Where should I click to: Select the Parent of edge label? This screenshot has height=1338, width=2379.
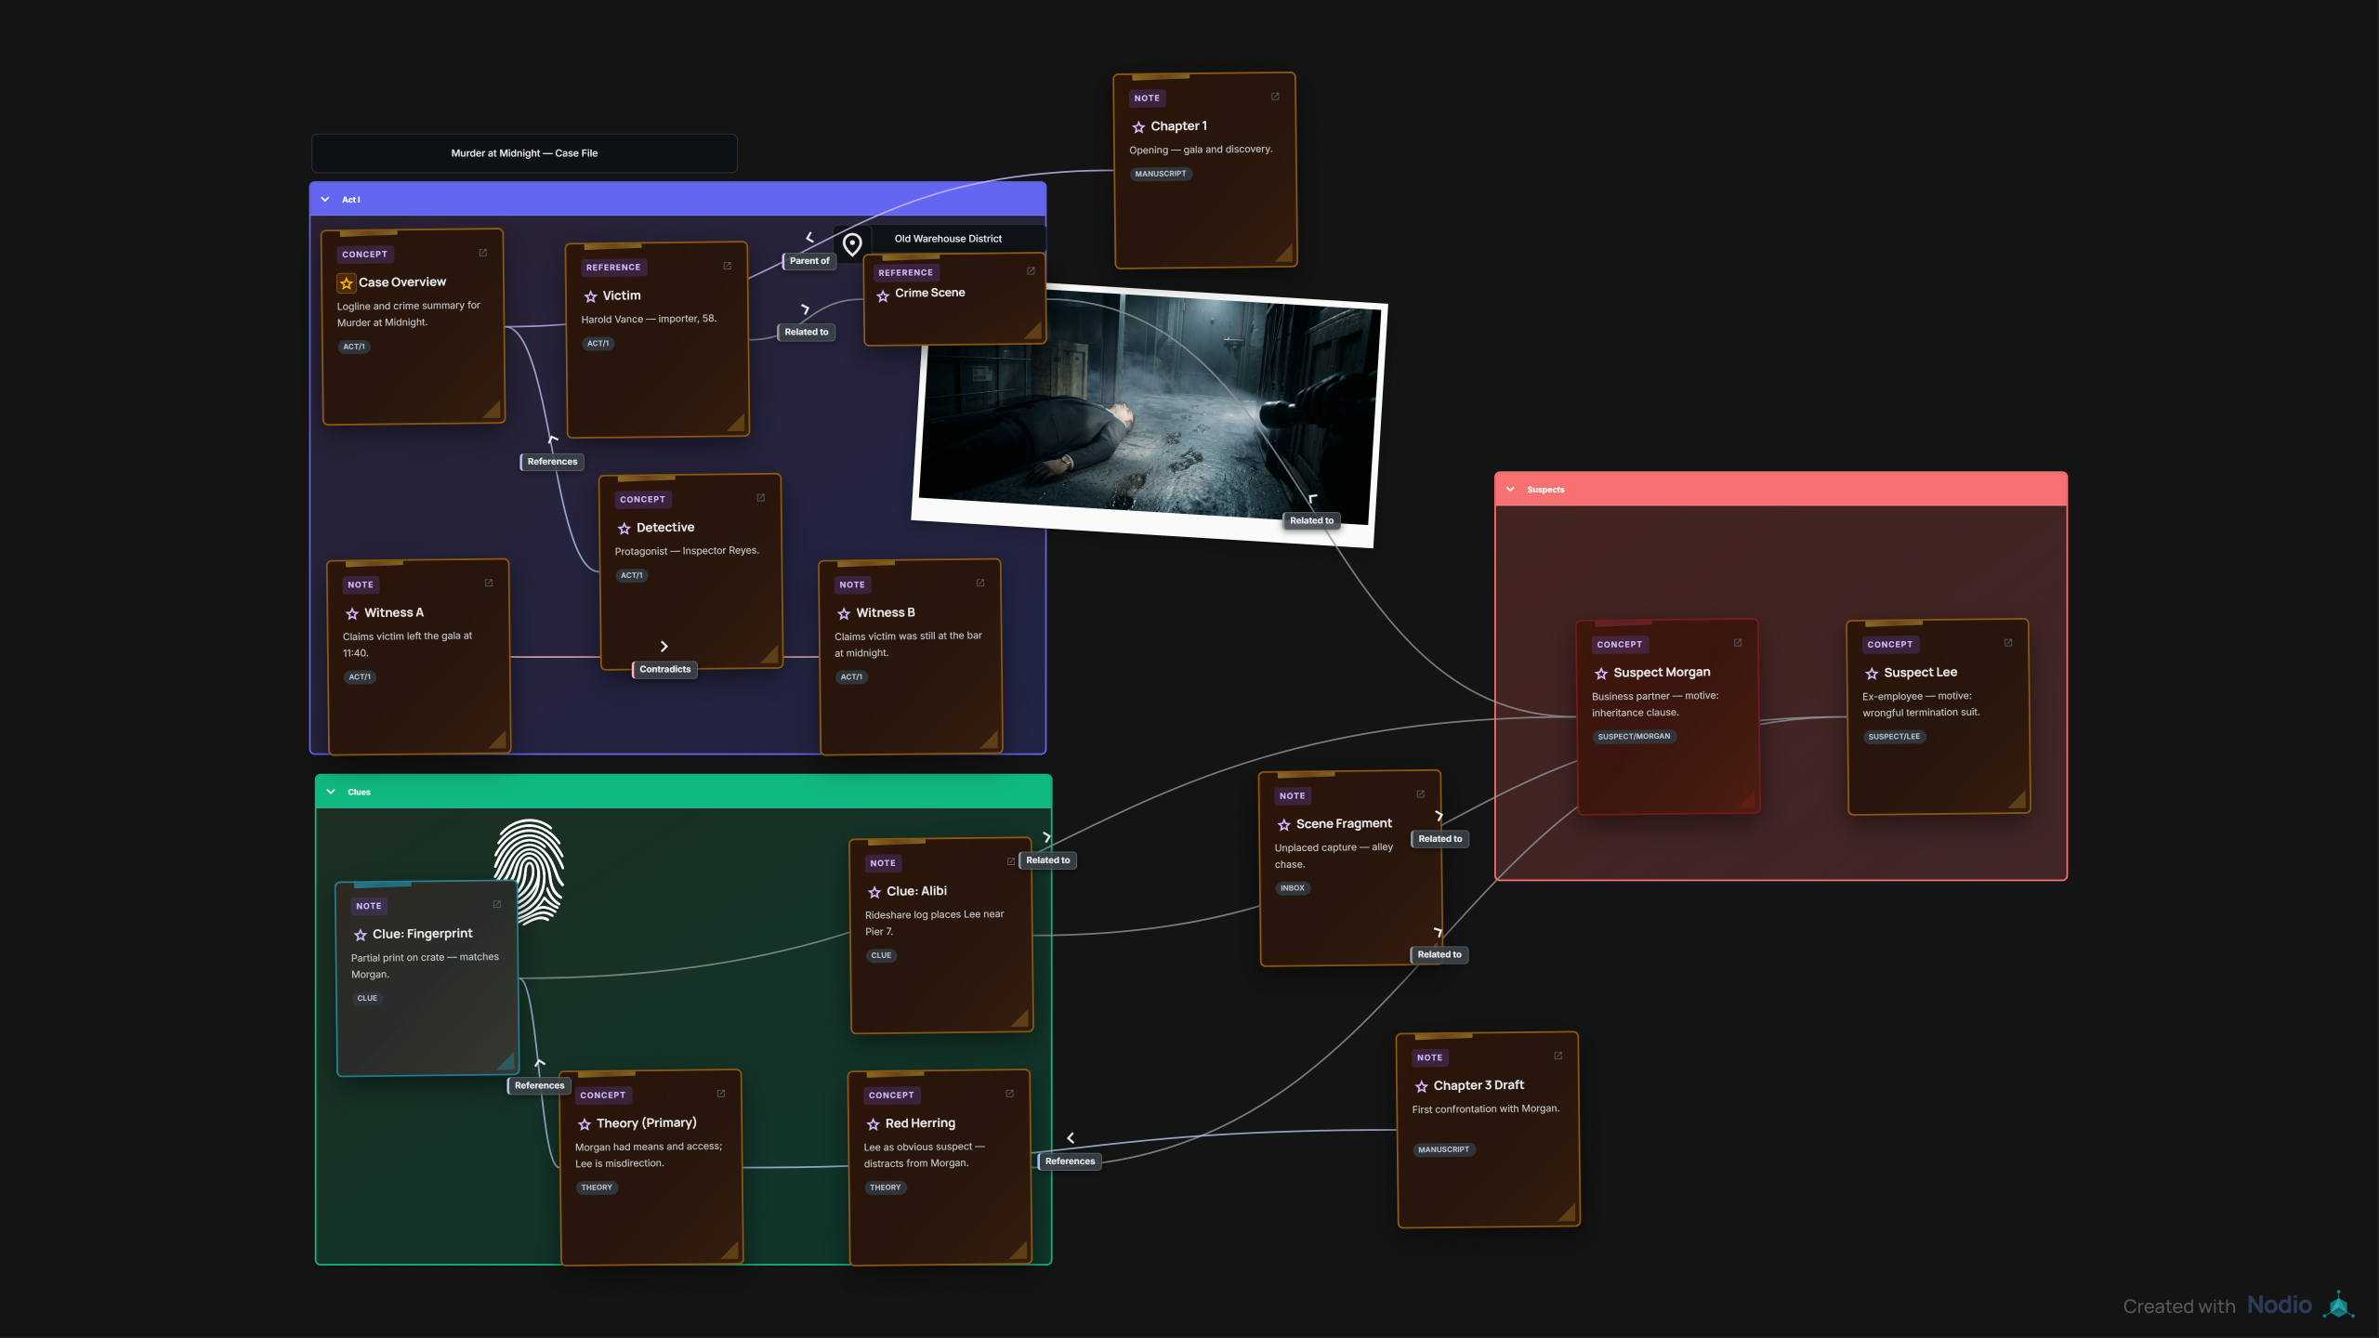(809, 261)
